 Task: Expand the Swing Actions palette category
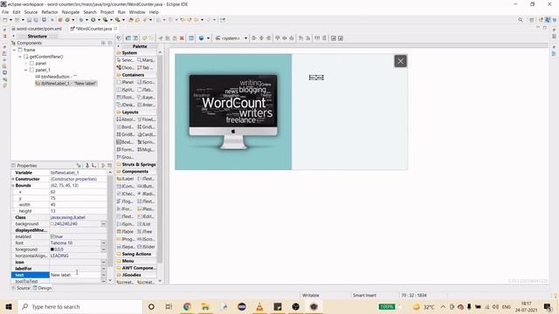(x=136, y=254)
